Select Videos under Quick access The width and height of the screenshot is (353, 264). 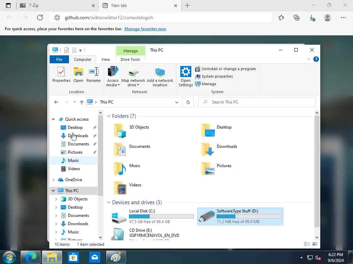pos(73,169)
